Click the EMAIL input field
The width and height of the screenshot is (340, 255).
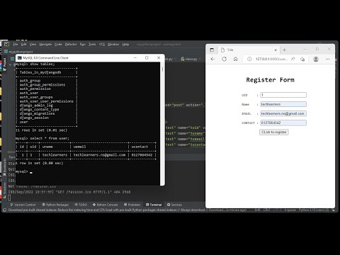pyautogui.click(x=283, y=113)
